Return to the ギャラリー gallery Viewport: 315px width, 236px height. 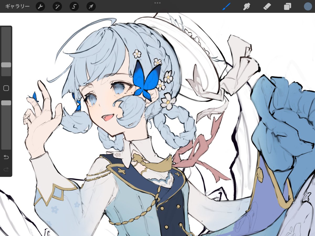click(17, 6)
